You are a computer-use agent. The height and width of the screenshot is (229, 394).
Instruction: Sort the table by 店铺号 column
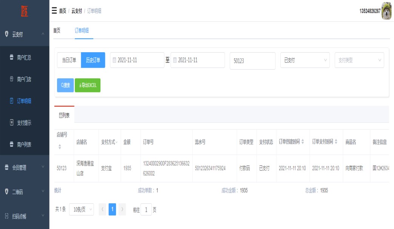coord(59,146)
